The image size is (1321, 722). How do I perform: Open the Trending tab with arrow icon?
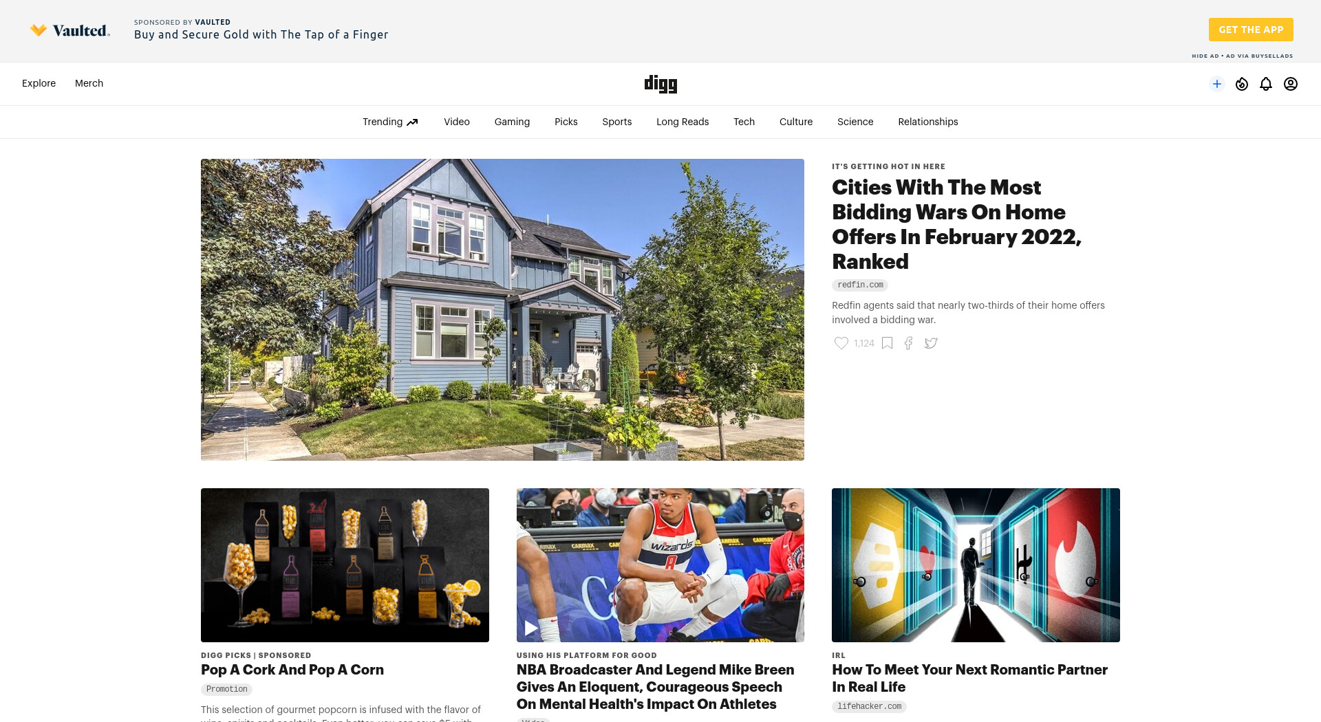390,122
